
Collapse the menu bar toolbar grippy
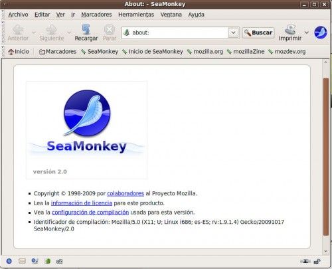(3, 15)
